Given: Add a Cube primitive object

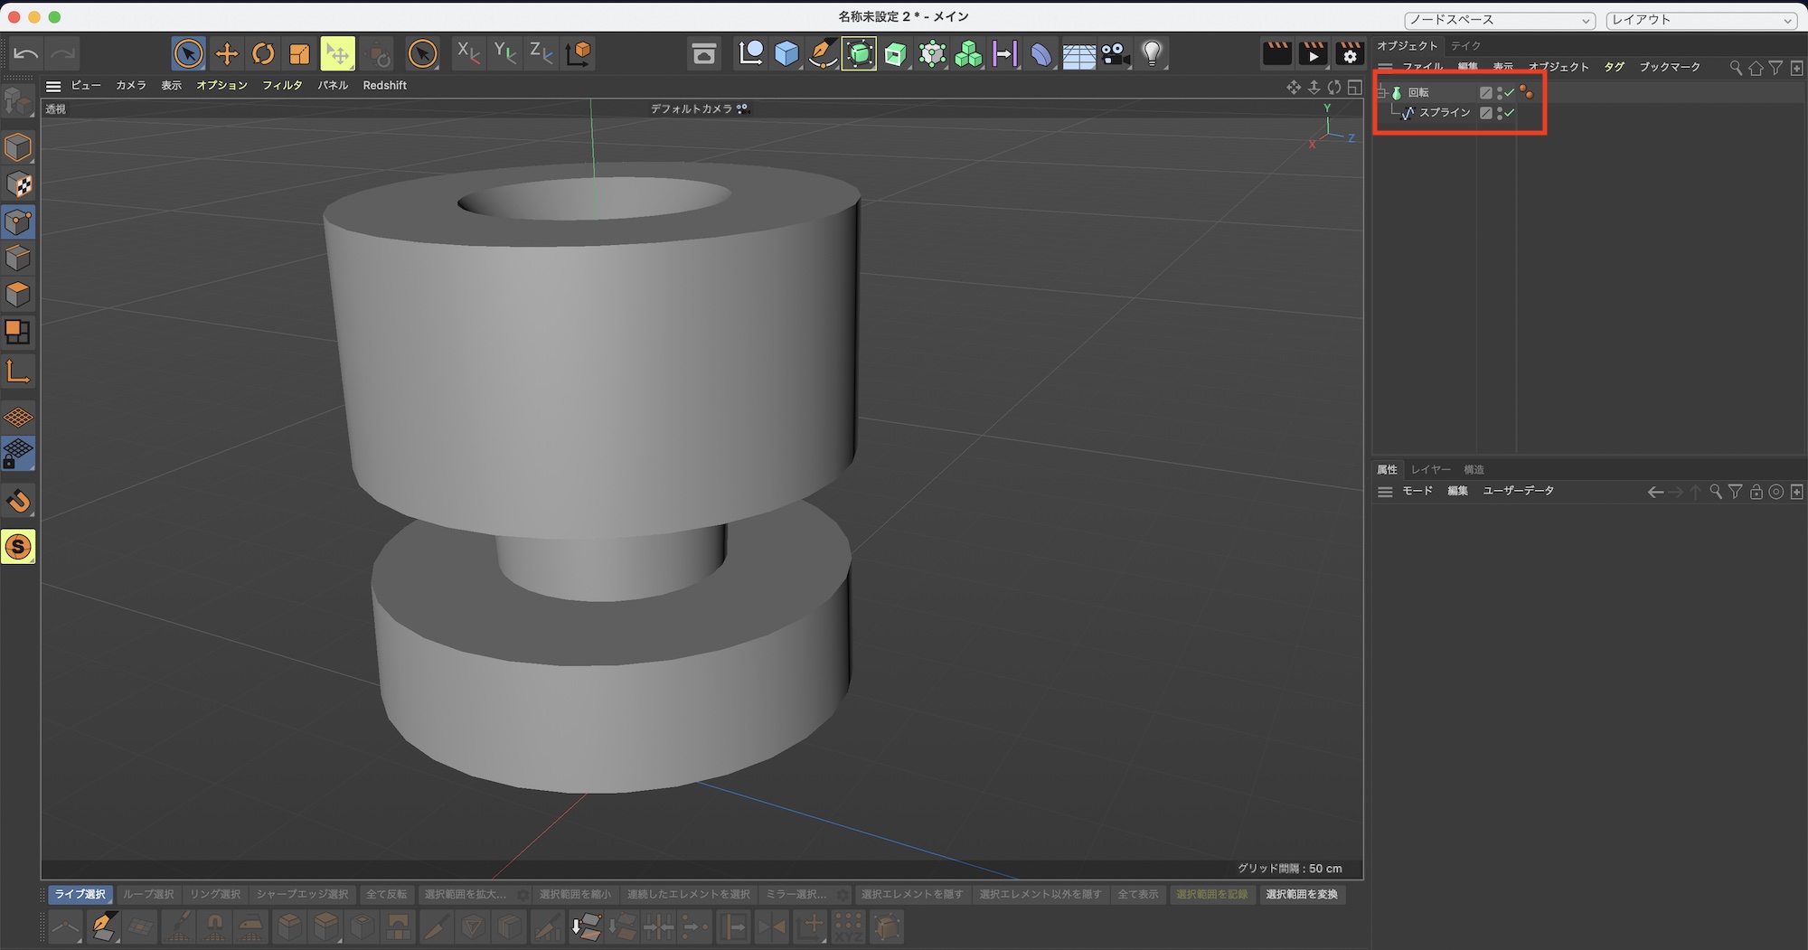Looking at the screenshot, I should (x=786, y=54).
